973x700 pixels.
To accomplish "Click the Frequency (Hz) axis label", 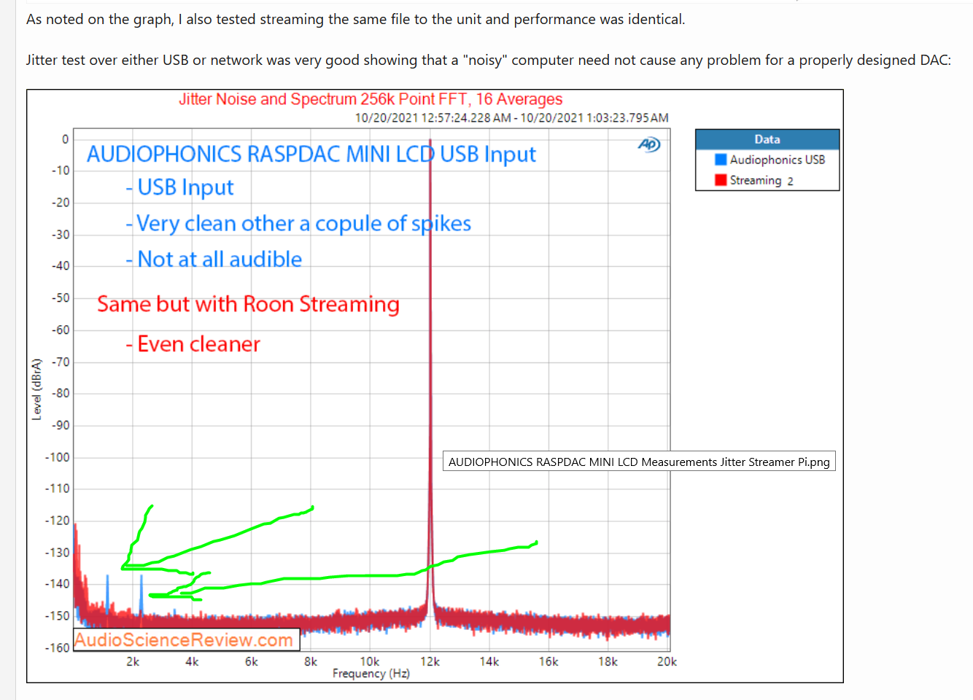I will point(371,674).
